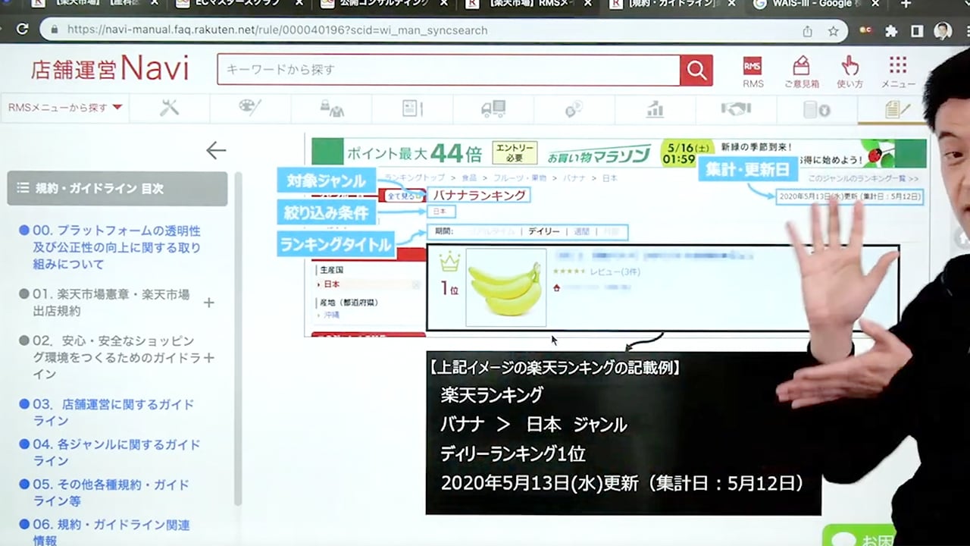Switch to the 公開コンサルティング tab
Image resolution: width=970 pixels, height=546 pixels.
[x=383, y=5]
